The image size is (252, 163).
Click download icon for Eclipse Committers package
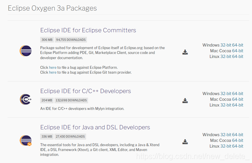tap(185, 52)
